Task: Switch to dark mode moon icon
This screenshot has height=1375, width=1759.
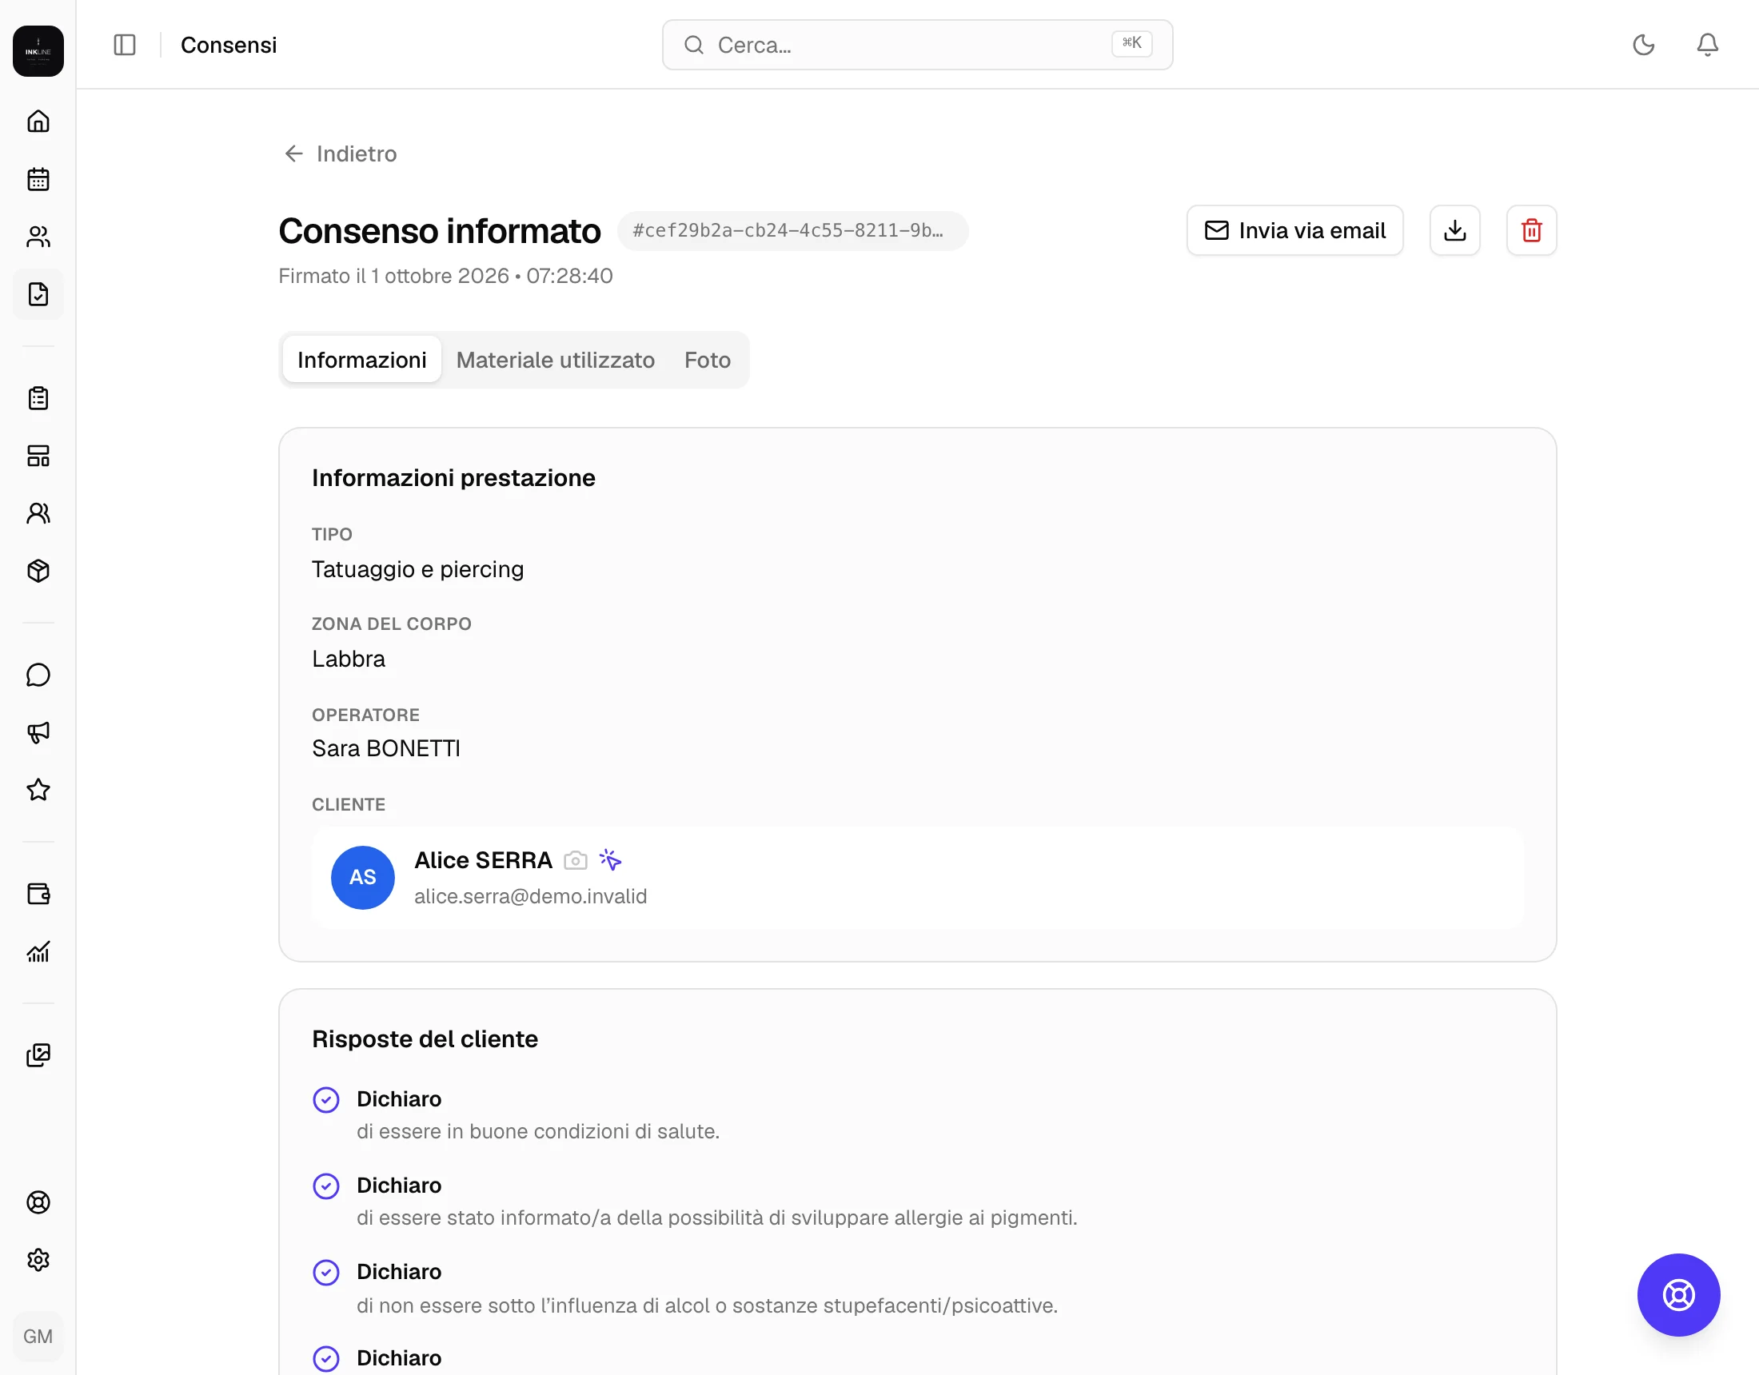Action: (x=1644, y=45)
